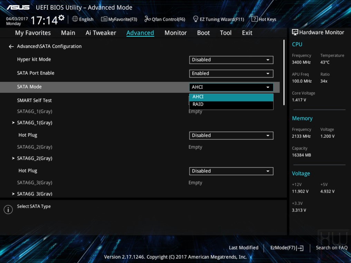Show the Hot Keys list
Screen dimensions: 351x263
(264, 19)
